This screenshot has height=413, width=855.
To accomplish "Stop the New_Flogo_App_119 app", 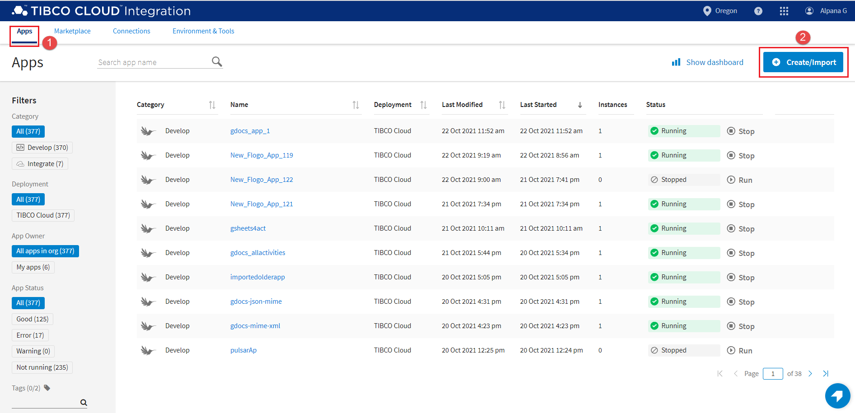I will [x=741, y=156].
